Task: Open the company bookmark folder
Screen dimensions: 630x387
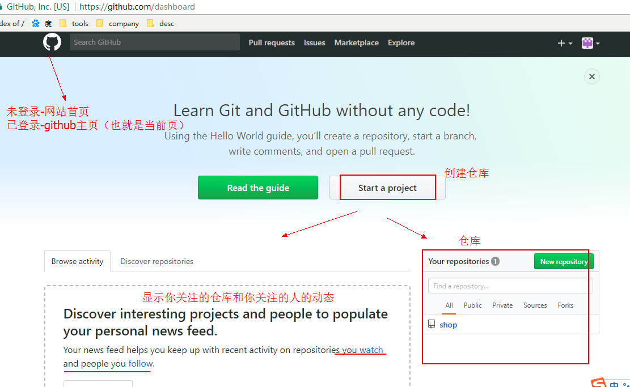Action: (117, 23)
